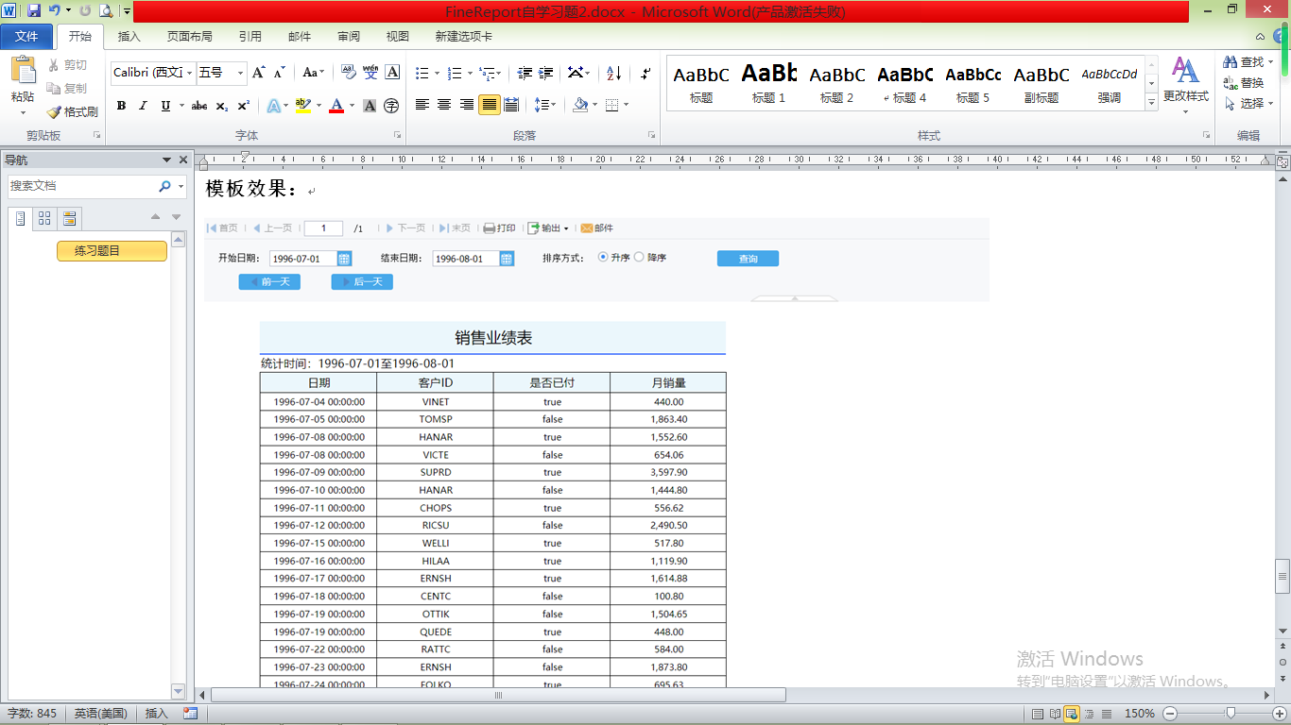1291x725 pixels.
Task: Toggle the ruler button above vertical scrollbar
Action: [x=1282, y=162]
